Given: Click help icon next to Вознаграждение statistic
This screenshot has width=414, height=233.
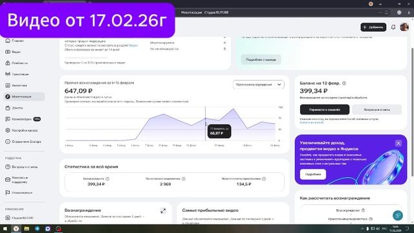Looking at the screenshot, I should click(107, 179).
